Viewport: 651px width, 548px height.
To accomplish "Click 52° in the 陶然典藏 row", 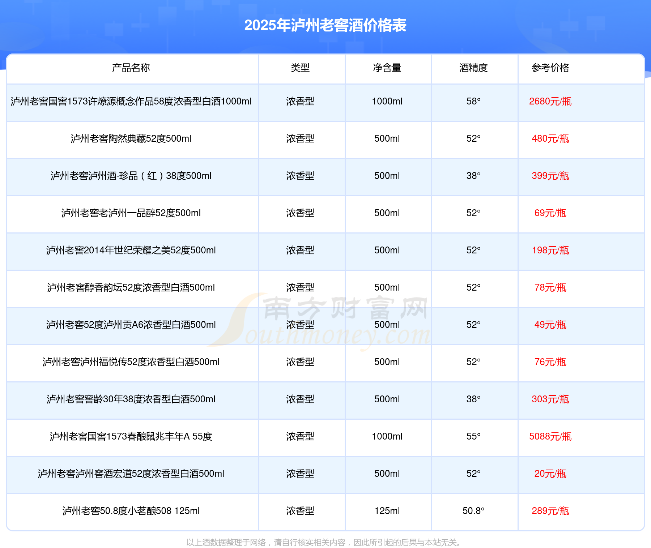I will 473,138.
